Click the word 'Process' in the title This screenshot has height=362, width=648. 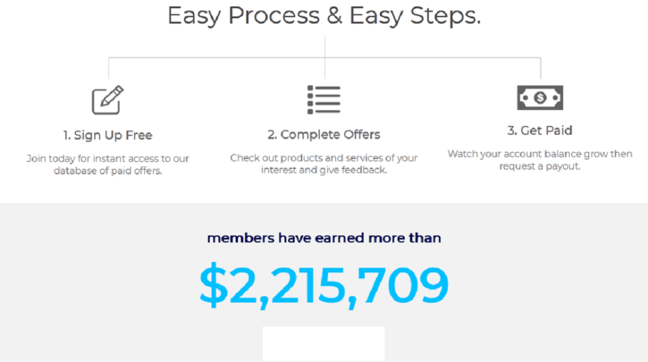(274, 16)
